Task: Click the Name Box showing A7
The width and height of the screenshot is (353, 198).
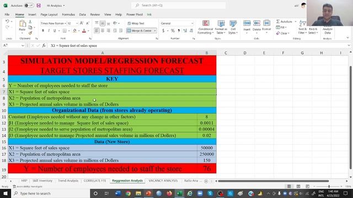Action: [x=13, y=46]
